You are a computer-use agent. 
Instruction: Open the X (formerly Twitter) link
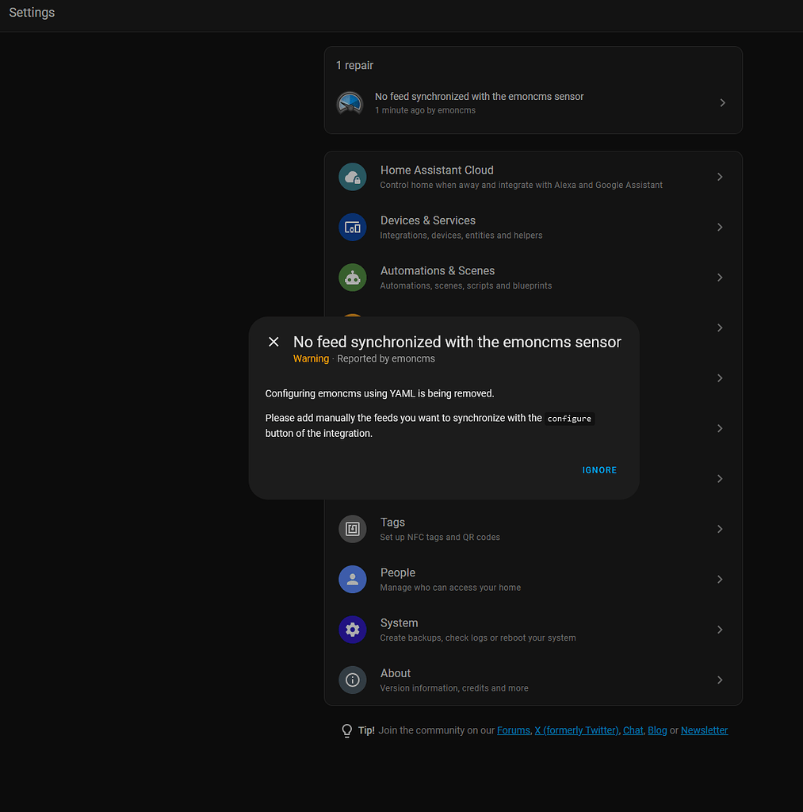(x=576, y=730)
